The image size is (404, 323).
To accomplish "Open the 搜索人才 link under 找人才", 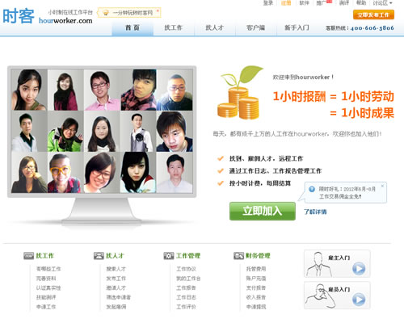I will coord(116,269).
